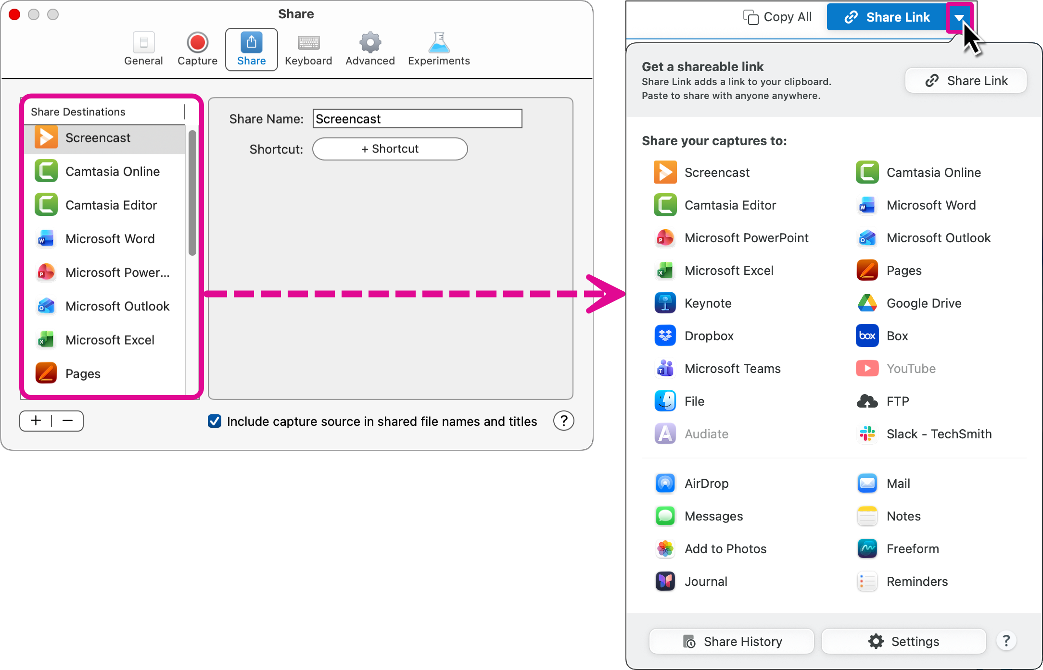This screenshot has height=670, width=1043.
Task: Click the Copy All button
Action: pyautogui.click(x=777, y=17)
